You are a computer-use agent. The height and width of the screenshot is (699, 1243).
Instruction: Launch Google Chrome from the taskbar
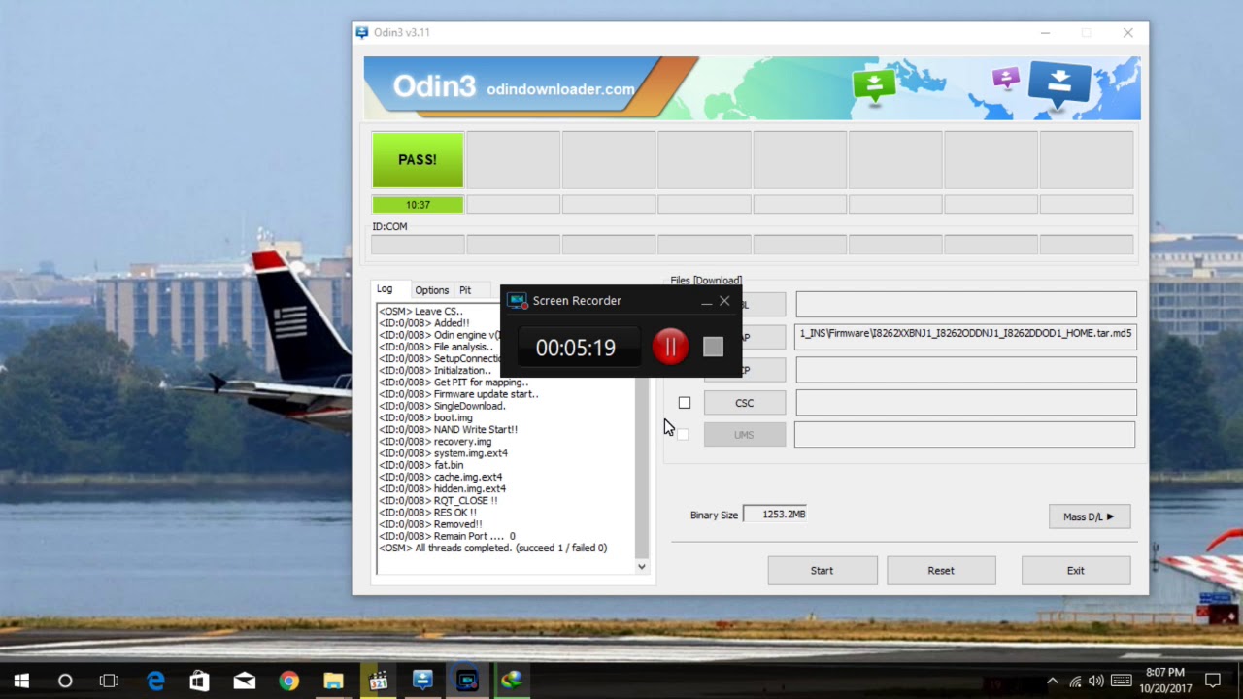pos(288,681)
